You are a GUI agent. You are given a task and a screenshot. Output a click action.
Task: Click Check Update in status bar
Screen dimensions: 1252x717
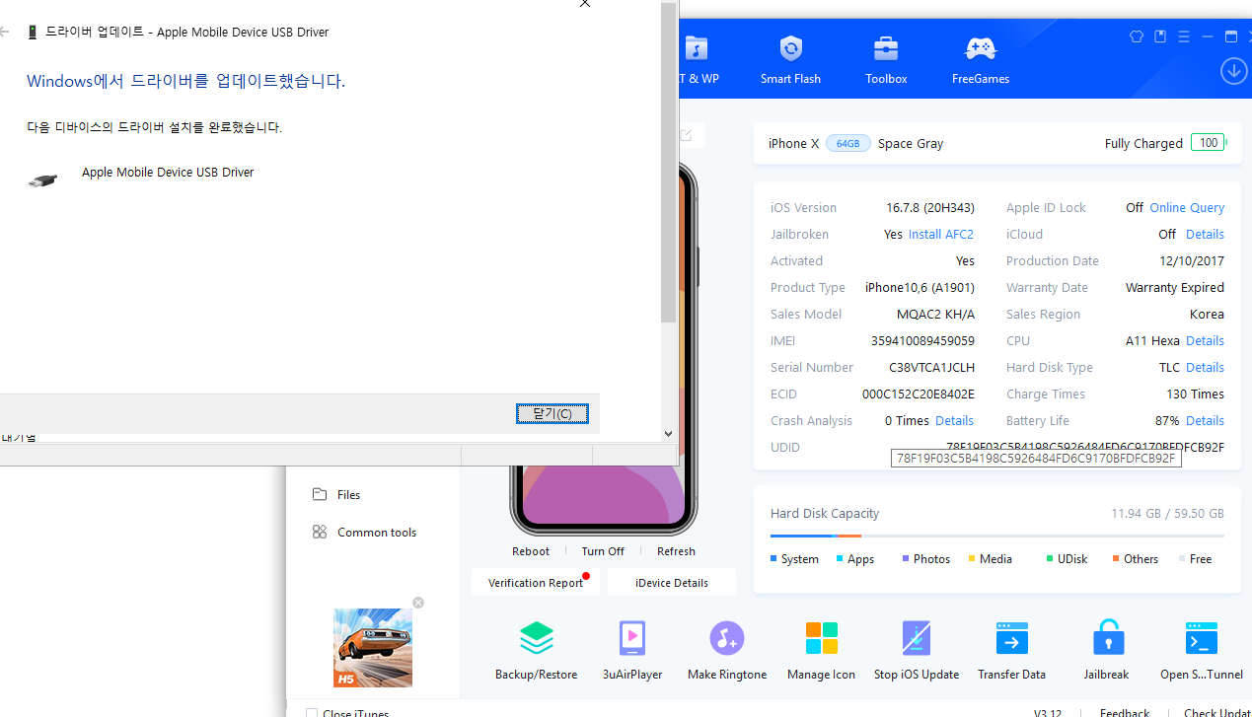[1217, 713]
